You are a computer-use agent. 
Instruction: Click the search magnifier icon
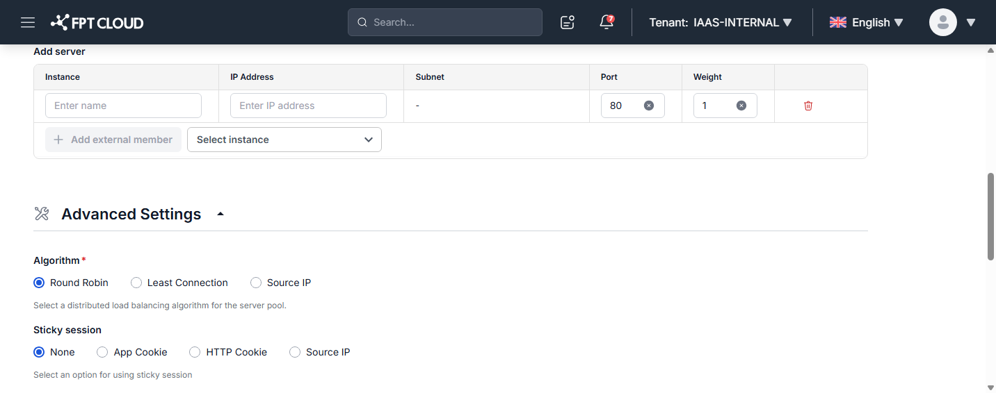coord(362,22)
